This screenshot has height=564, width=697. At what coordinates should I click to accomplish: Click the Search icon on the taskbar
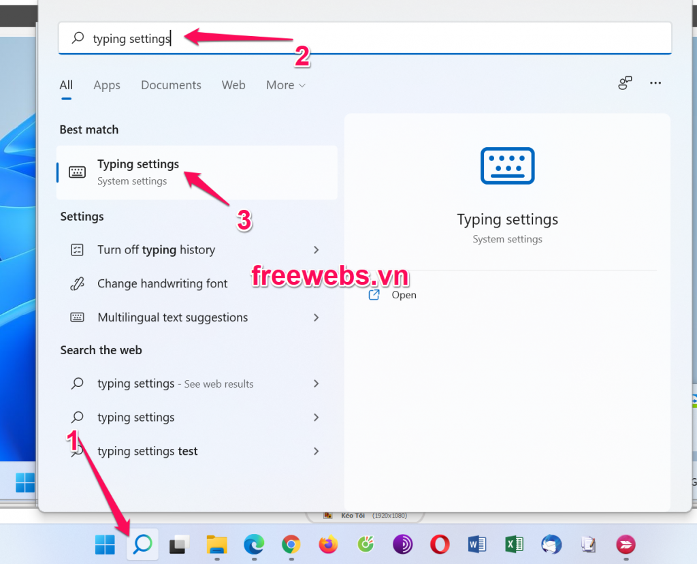pos(143,544)
